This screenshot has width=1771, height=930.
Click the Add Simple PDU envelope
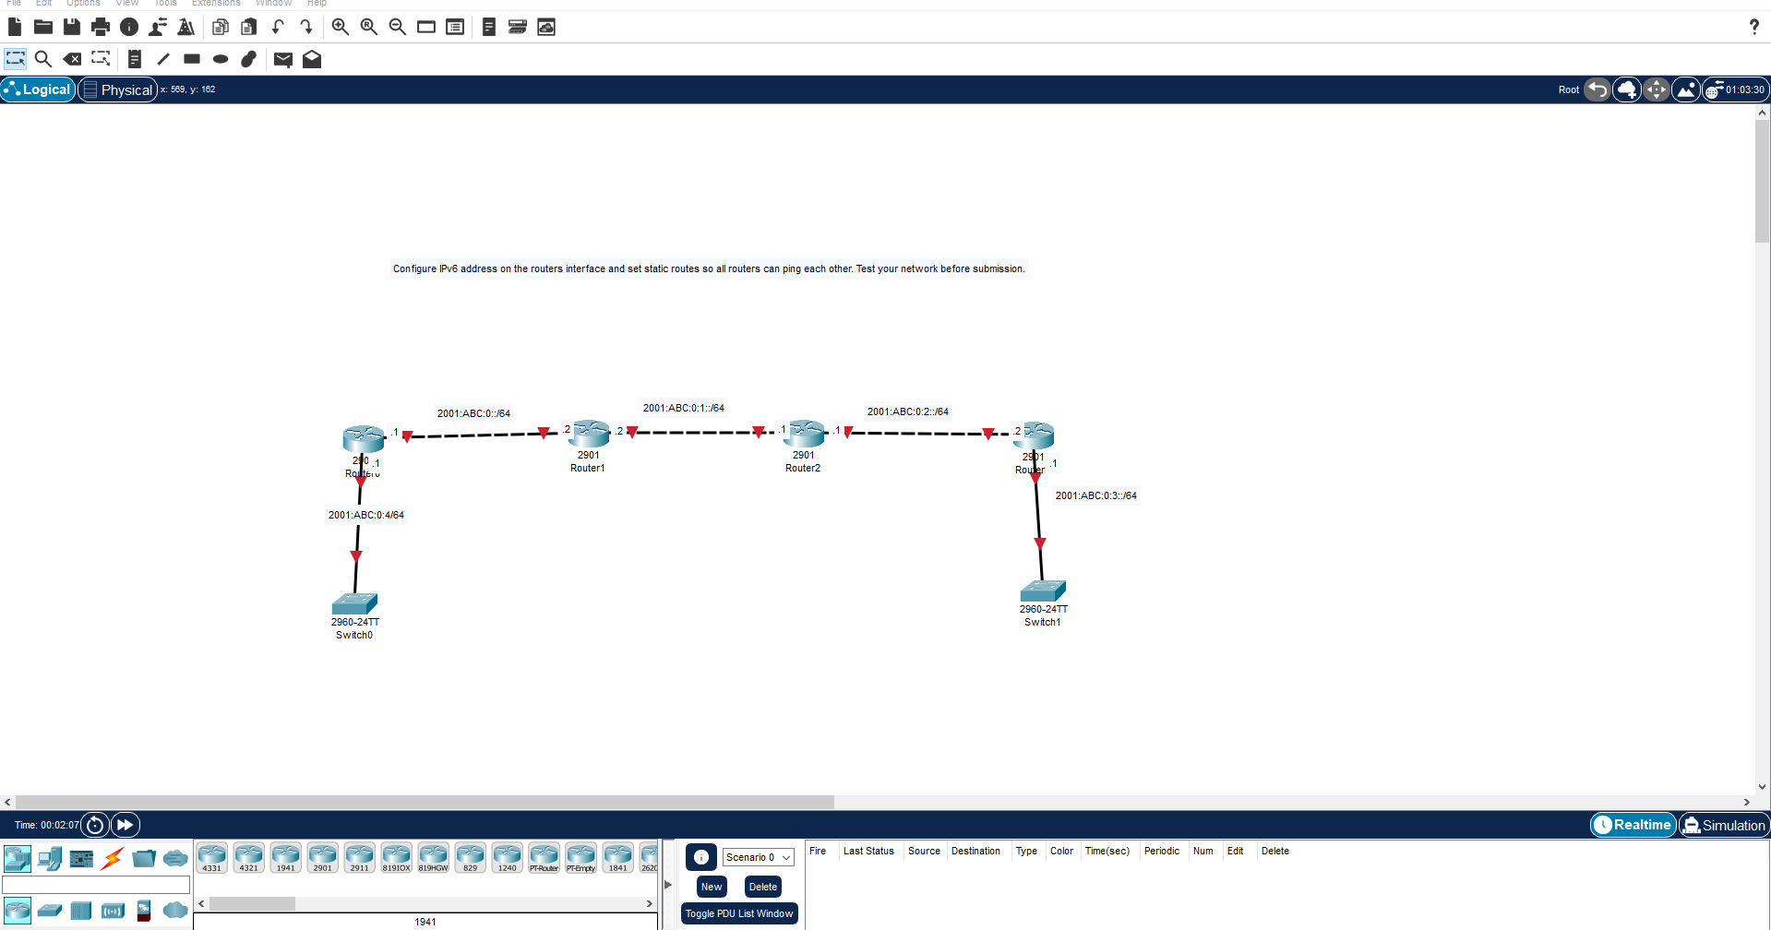pyautogui.click(x=283, y=59)
